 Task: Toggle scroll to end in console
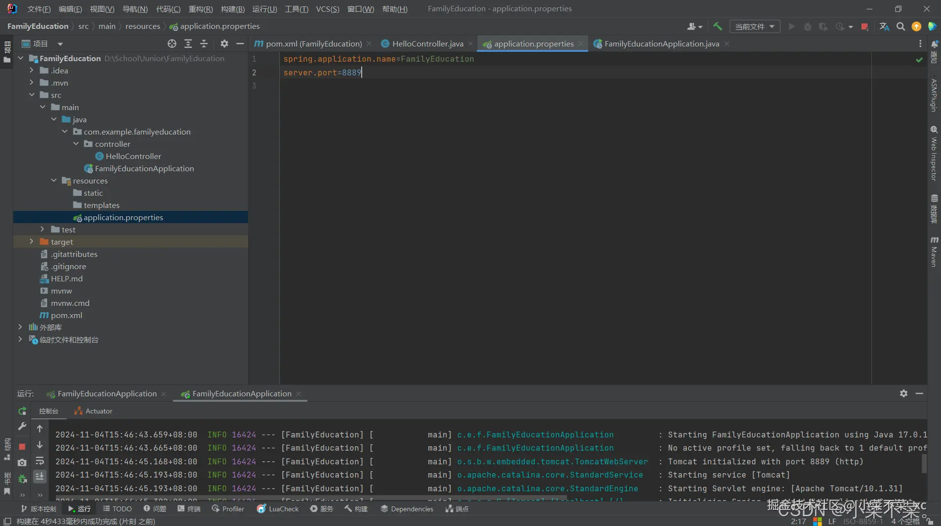(x=40, y=476)
